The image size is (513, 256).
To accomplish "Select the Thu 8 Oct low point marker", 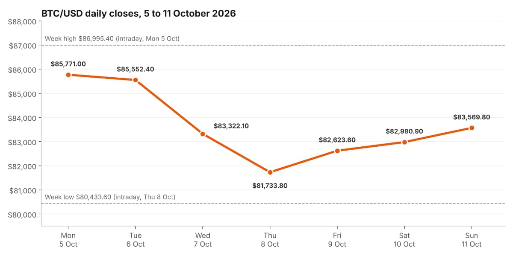I will coord(270,172).
